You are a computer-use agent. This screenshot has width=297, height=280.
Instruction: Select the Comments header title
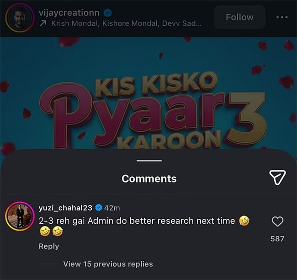point(149,179)
